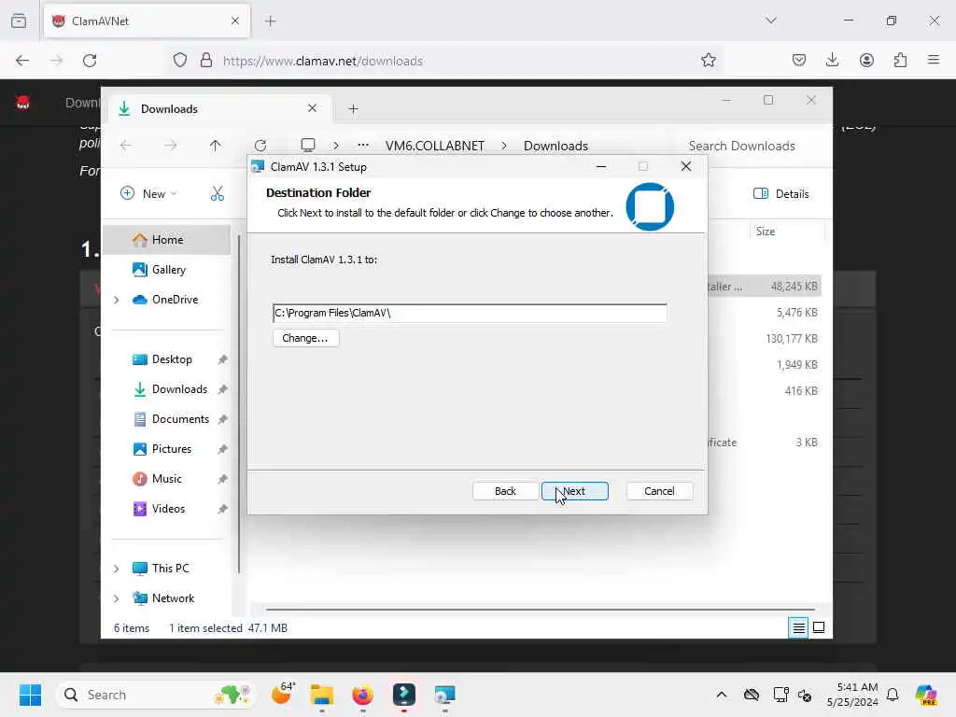Screen dimensions: 956x717
Task: Go up one folder level in Explorer
Action: coord(216,146)
